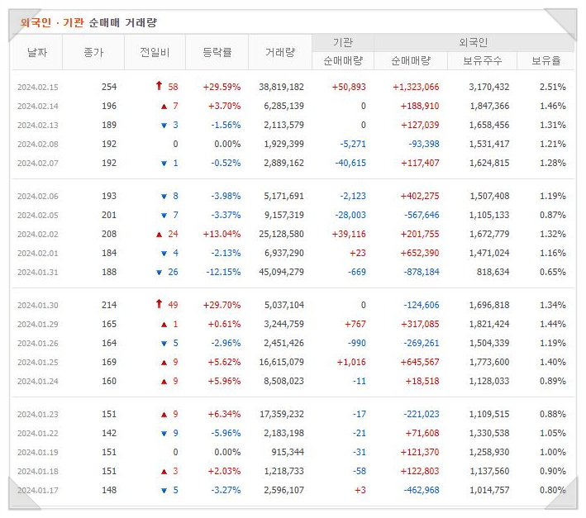This screenshot has height=518, width=586.
Task: Click the trading volume 45,094,279
Action: tap(281, 273)
